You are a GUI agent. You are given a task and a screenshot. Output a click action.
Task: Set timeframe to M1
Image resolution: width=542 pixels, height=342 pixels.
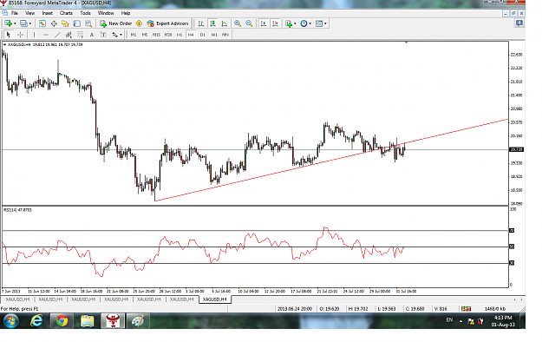click(133, 35)
